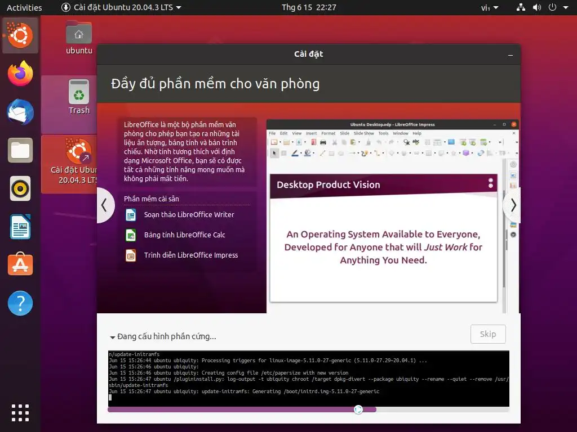Click the LibreOffice Writer icon in slideshow list
577x432 pixels.
(x=131, y=214)
